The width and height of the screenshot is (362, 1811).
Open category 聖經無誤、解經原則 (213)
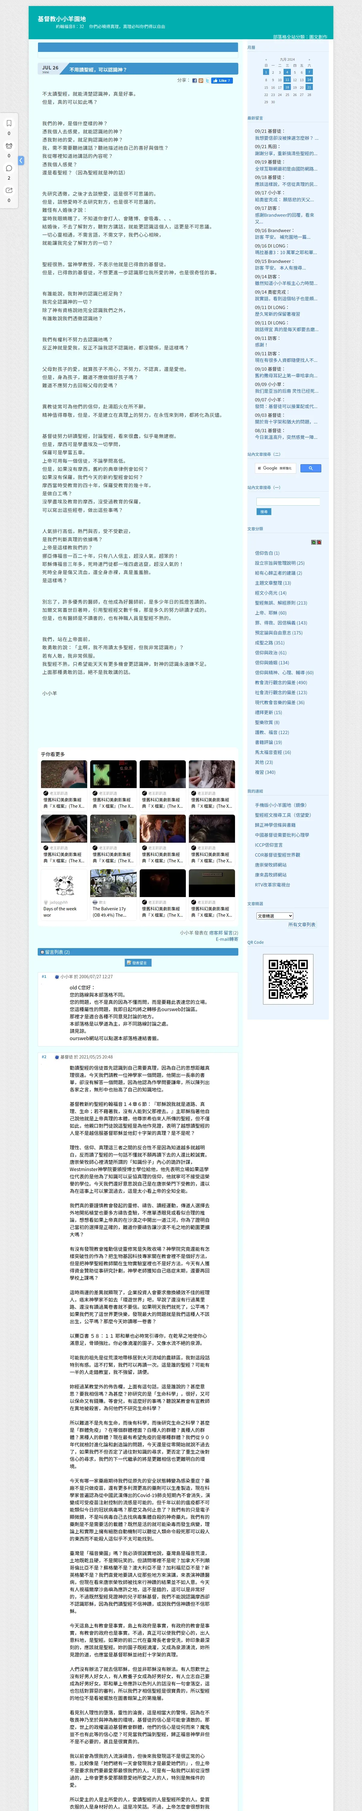tap(281, 602)
